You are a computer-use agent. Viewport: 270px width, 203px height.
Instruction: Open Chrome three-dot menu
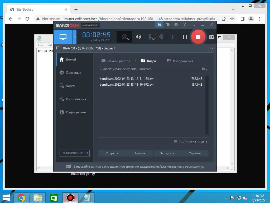point(259,19)
